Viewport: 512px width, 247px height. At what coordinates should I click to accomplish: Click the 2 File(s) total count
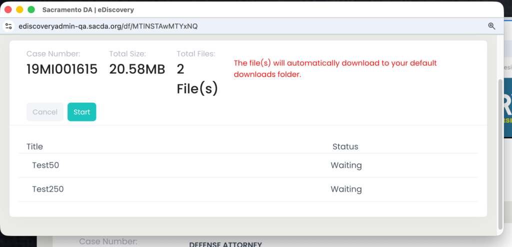coord(197,79)
